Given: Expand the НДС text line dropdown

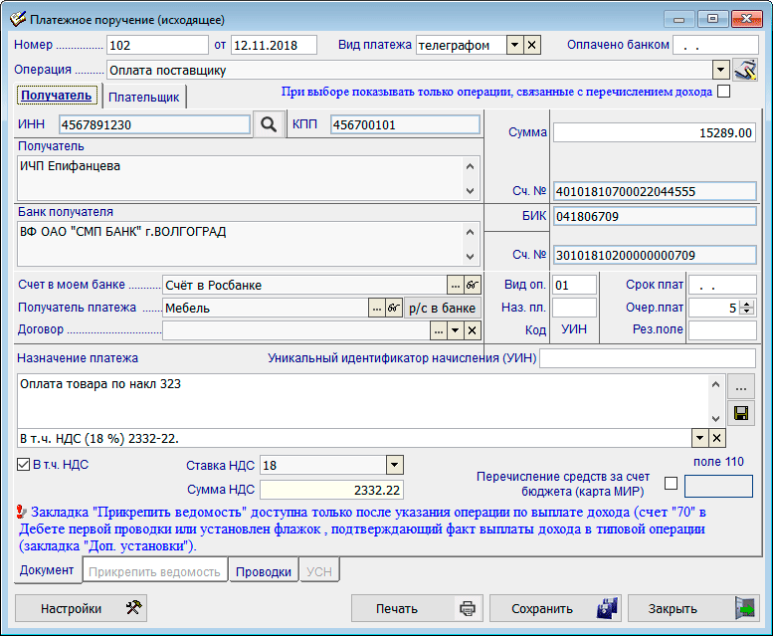Looking at the screenshot, I should 700,438.
